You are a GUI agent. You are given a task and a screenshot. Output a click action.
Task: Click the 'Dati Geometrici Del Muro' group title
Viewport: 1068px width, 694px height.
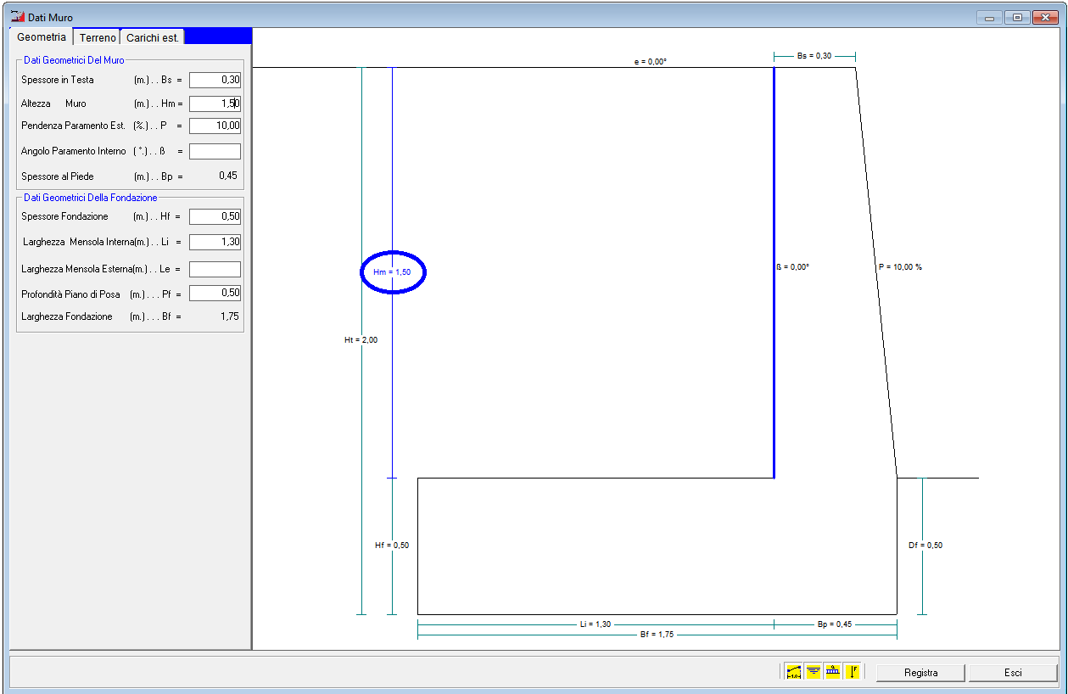point(74,60)
